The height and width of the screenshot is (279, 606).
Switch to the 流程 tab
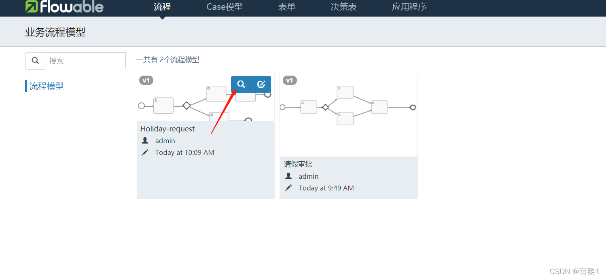click(162, 7)
